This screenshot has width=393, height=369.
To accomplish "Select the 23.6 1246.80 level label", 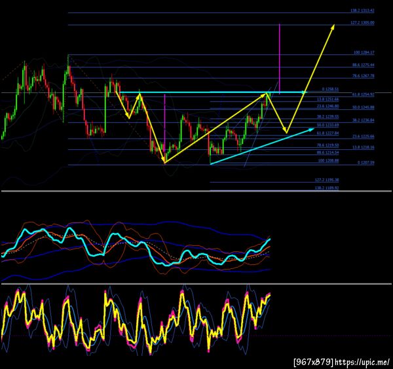I will pos(328,106).
